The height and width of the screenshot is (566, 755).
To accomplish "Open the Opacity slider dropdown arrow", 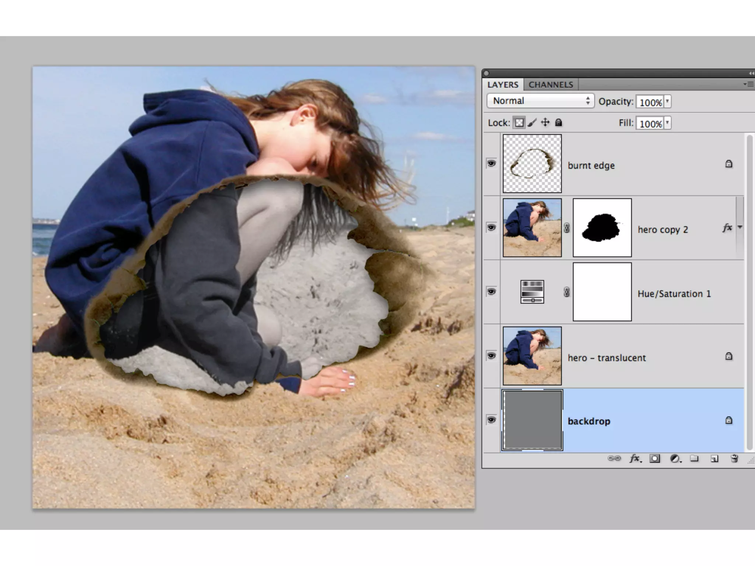I will pos(667,101).
